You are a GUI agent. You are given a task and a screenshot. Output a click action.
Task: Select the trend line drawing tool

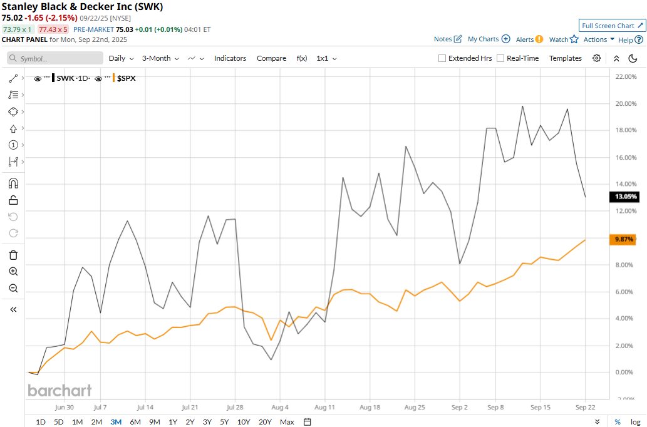13,78
